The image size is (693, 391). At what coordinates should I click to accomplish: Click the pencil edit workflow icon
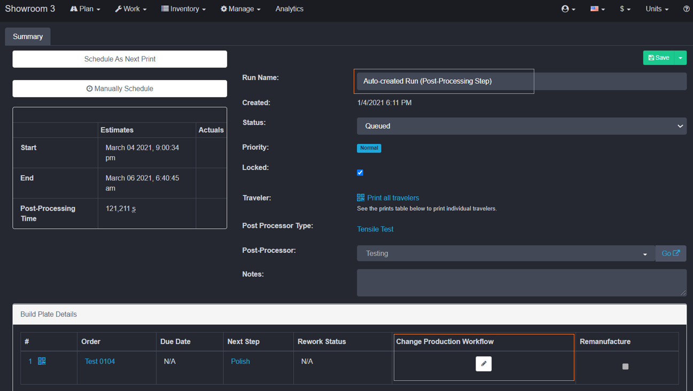coord(484,364)
